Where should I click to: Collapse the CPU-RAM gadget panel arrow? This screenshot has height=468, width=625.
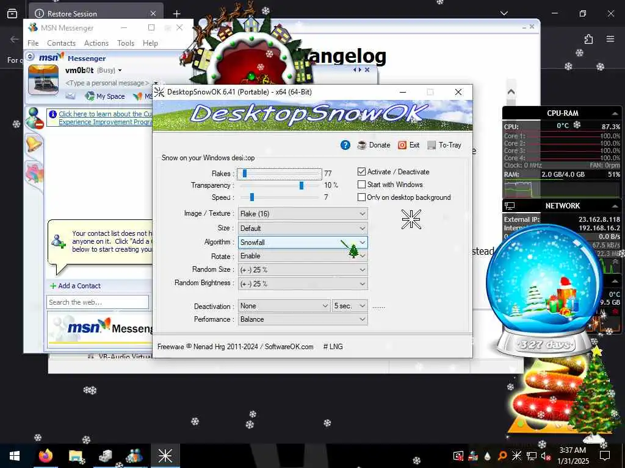615,113
